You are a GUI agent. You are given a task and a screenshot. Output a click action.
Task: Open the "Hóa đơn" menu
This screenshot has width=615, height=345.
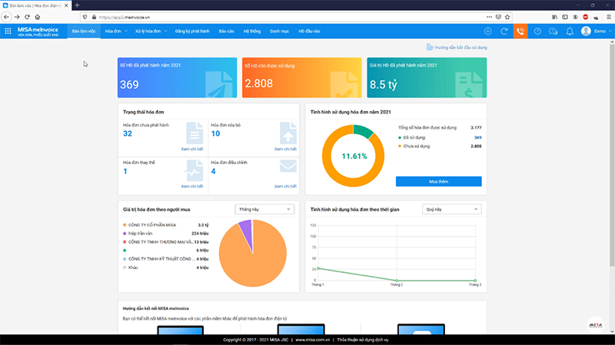(x=115, y=31)
